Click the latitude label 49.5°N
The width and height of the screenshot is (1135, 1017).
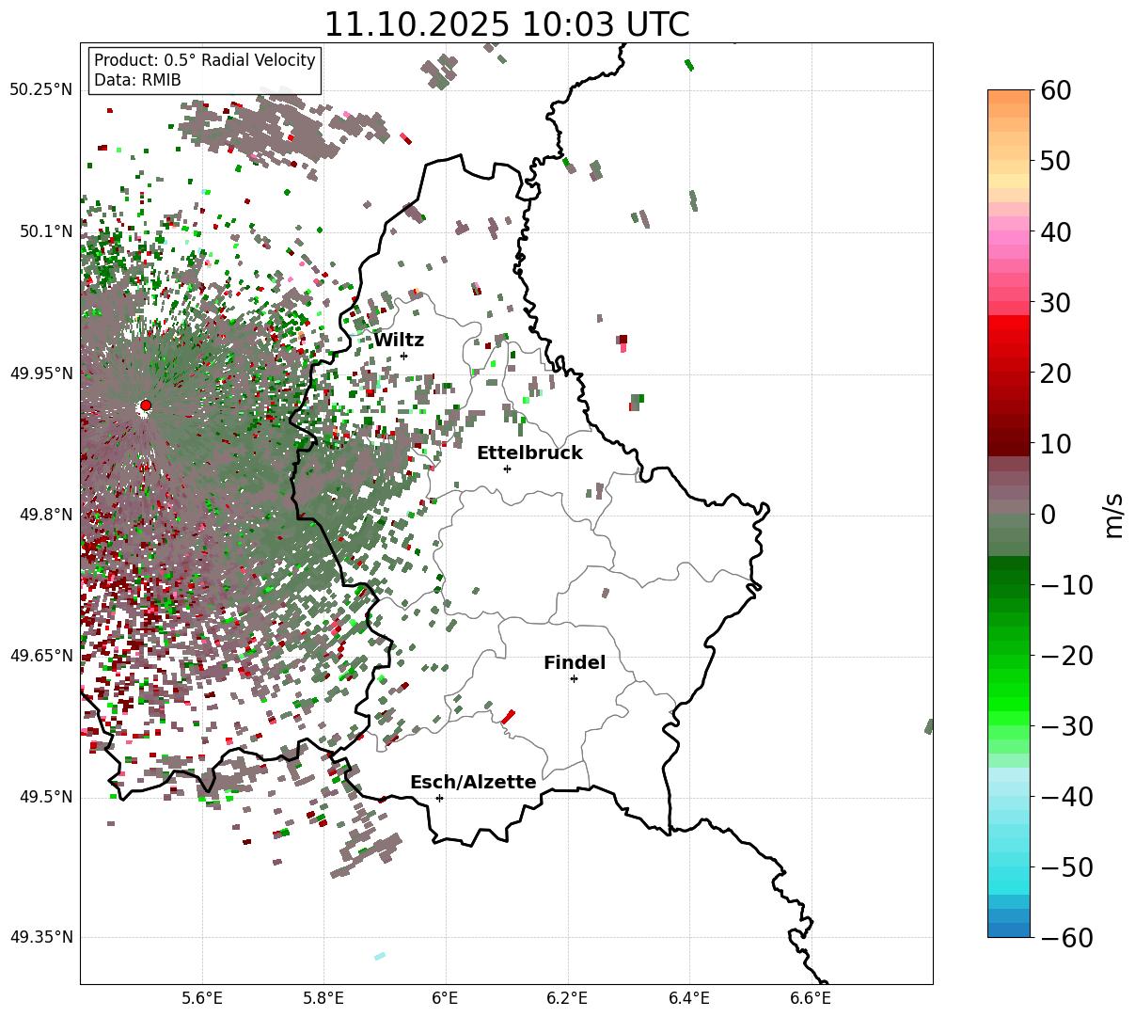(45, 797)
